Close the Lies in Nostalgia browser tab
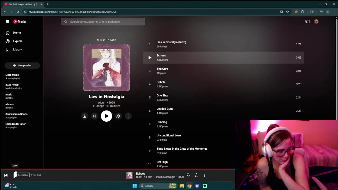Image resolution: width=338 pixels, height=190 pixels. coord(41,4)
